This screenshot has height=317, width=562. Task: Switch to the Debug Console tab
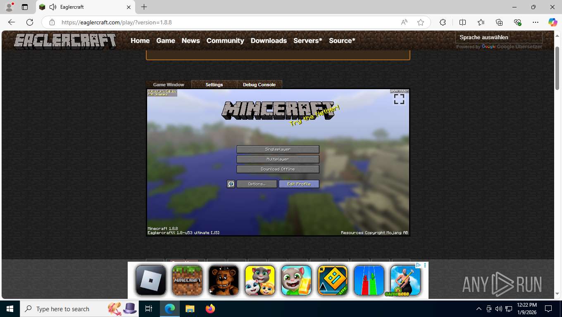pyautogui.click(x=259, y=85)
